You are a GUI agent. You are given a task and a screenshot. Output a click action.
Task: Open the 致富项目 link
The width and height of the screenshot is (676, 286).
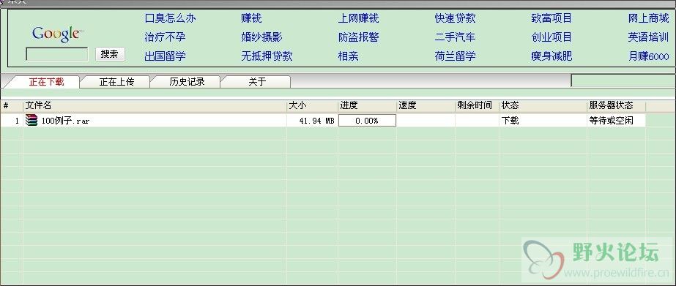pos(551,18)
